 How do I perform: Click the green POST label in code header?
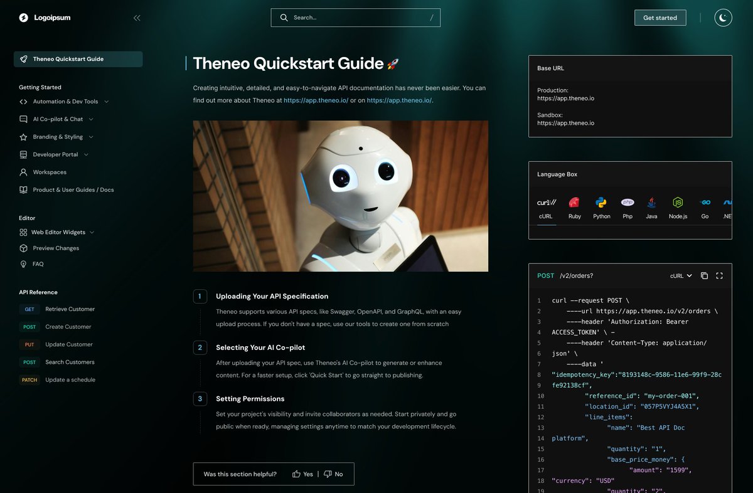click(546, 276)
